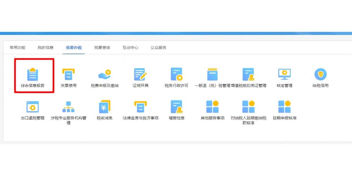Open the 稽查检查 stamp document icon
The width and height of the screenshot is (352, 176).
[x=176, y=107]
